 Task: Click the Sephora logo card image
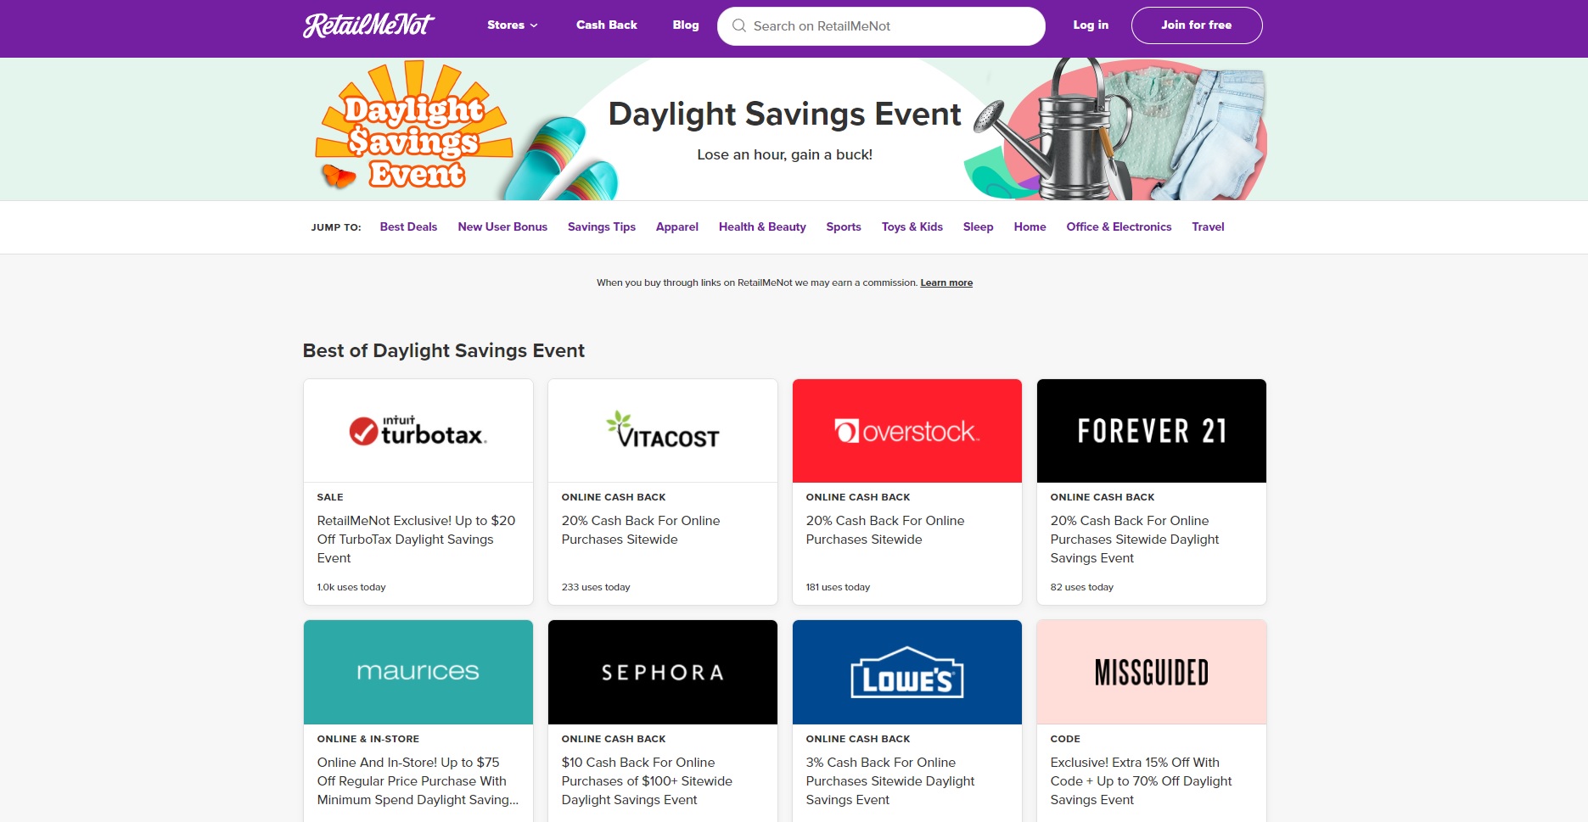point(663,672)
